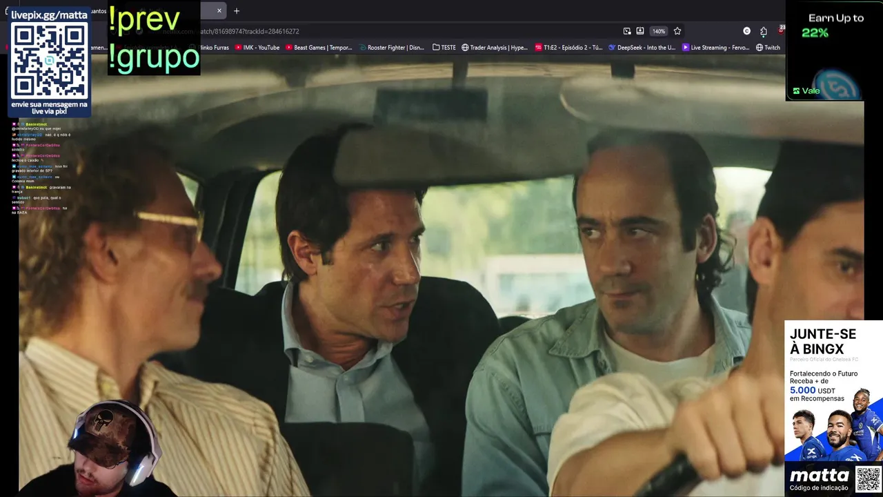Click the matta referral code QR

[x=868, y=479]
